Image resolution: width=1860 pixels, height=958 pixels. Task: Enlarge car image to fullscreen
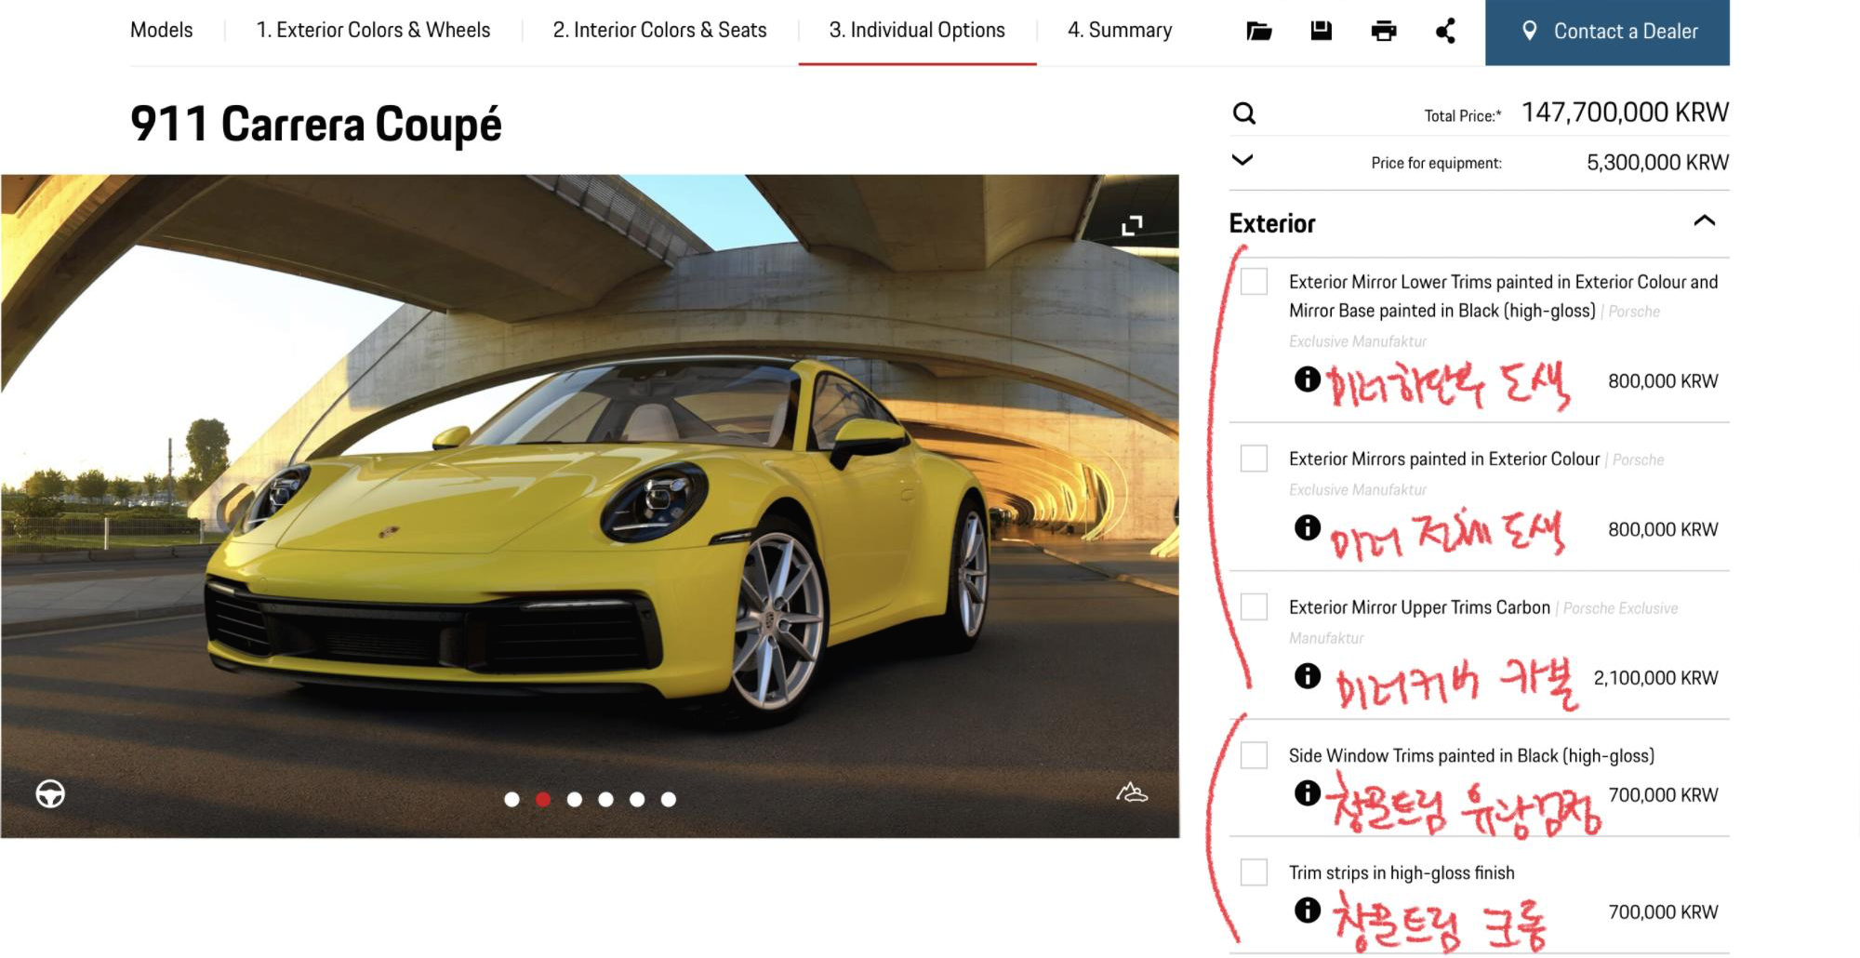1132,225
